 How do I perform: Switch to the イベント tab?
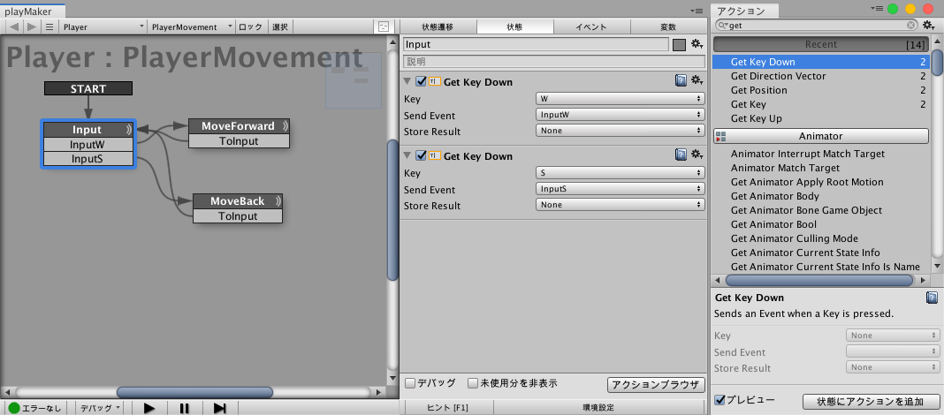592,27
